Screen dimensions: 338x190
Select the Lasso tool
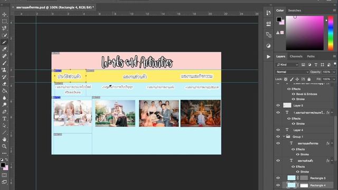coord(4,28)
